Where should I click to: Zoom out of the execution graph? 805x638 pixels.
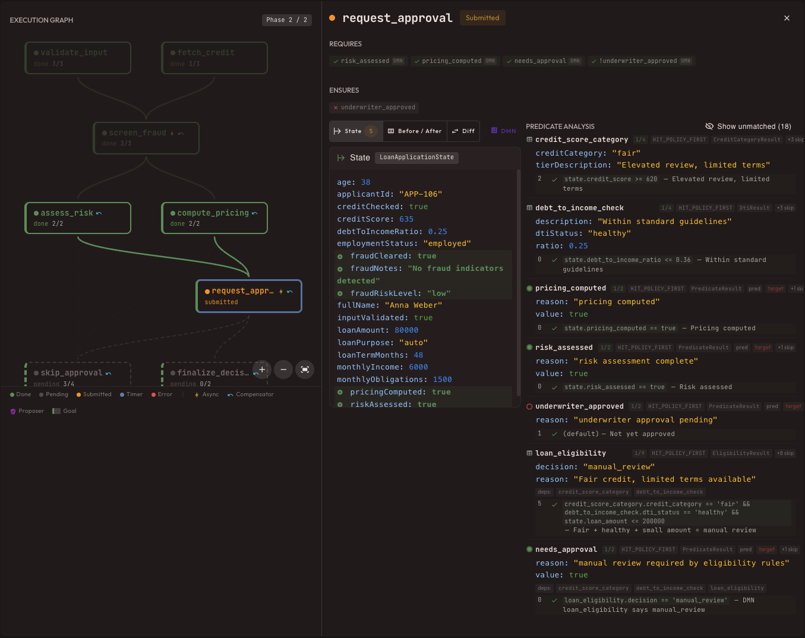pos(283,369)
